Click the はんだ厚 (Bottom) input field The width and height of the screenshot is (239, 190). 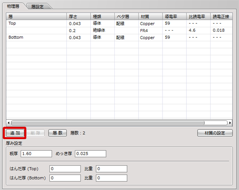click(x=65, y=178)
